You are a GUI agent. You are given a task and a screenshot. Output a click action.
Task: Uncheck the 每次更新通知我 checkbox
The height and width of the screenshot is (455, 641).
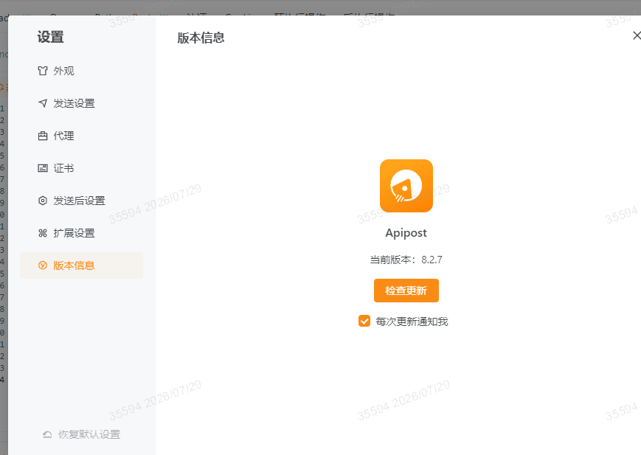364,322
